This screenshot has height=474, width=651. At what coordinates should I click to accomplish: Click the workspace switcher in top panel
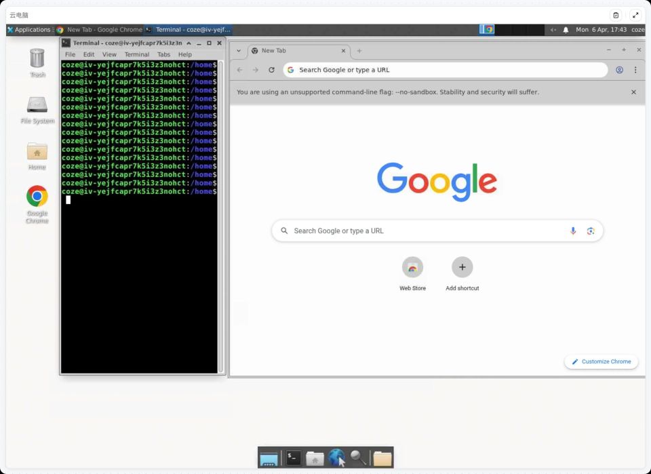(x=511, y=30)
